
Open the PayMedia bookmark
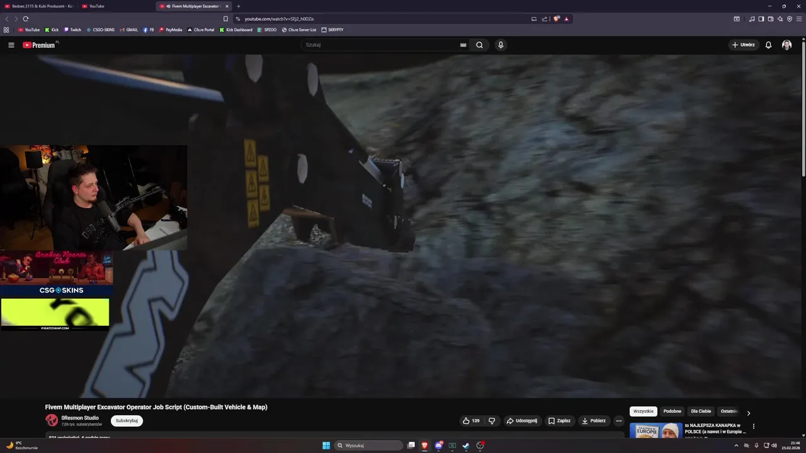pos(171,30)
